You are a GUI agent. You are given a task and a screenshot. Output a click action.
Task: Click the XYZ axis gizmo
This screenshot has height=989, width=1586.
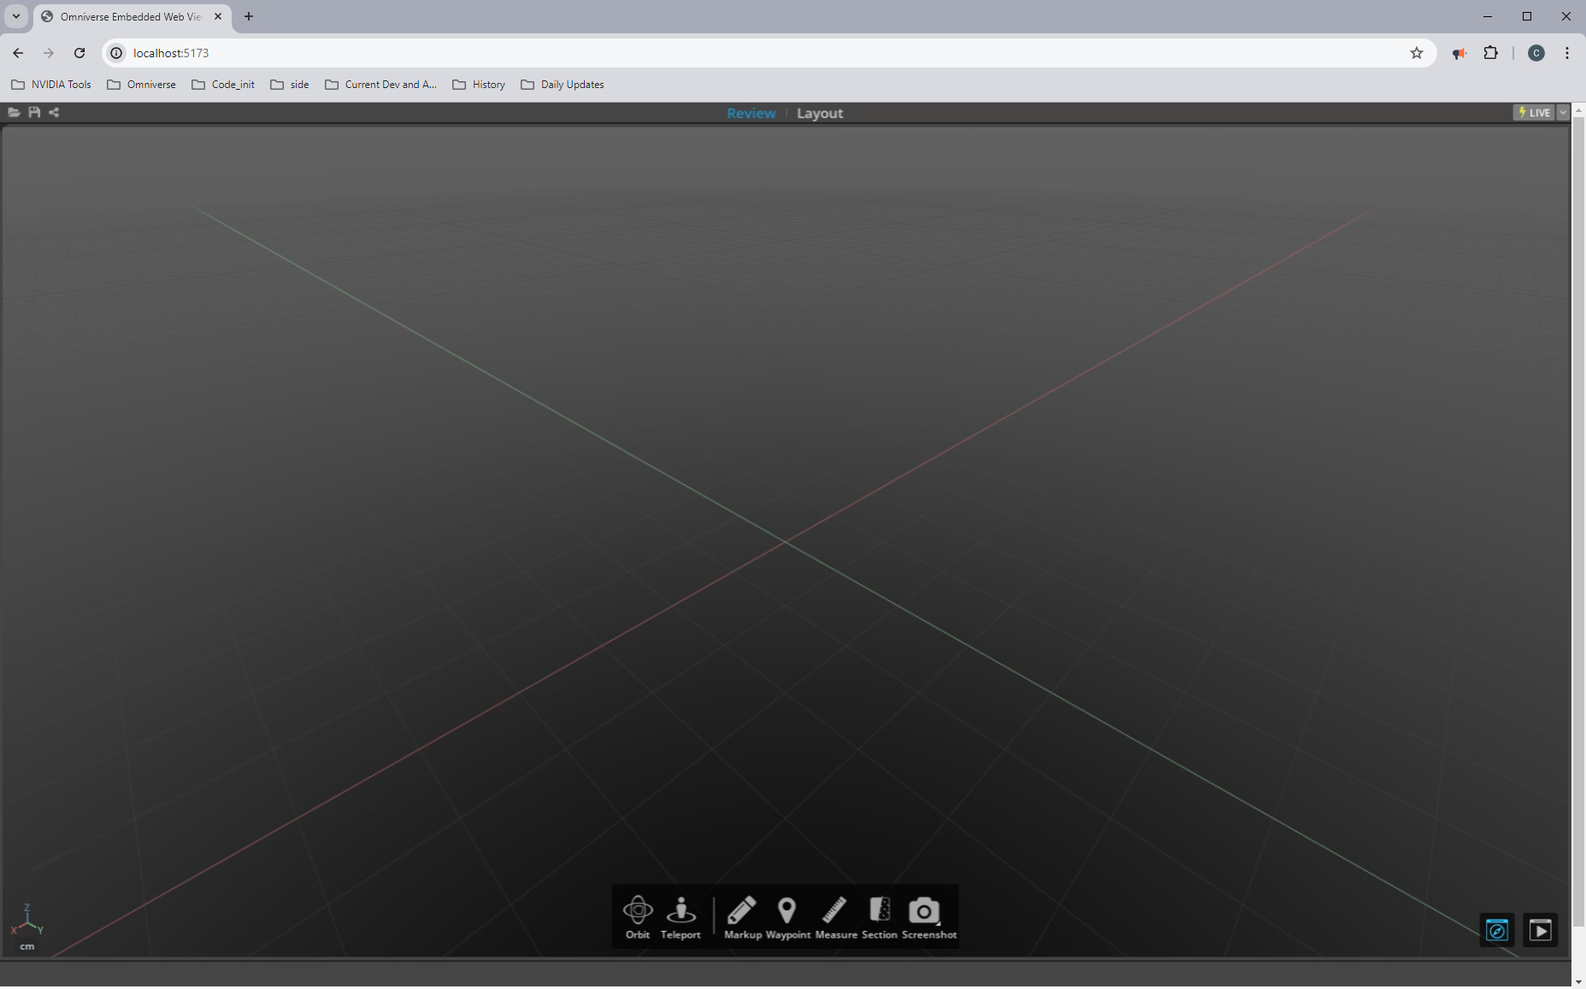(27, 920)
